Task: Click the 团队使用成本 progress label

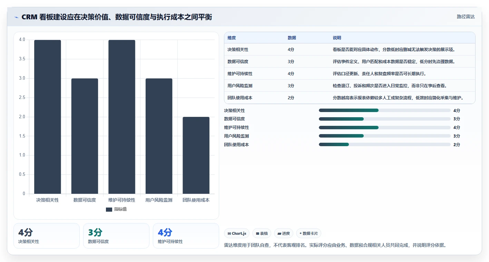Action: point(237,145)
